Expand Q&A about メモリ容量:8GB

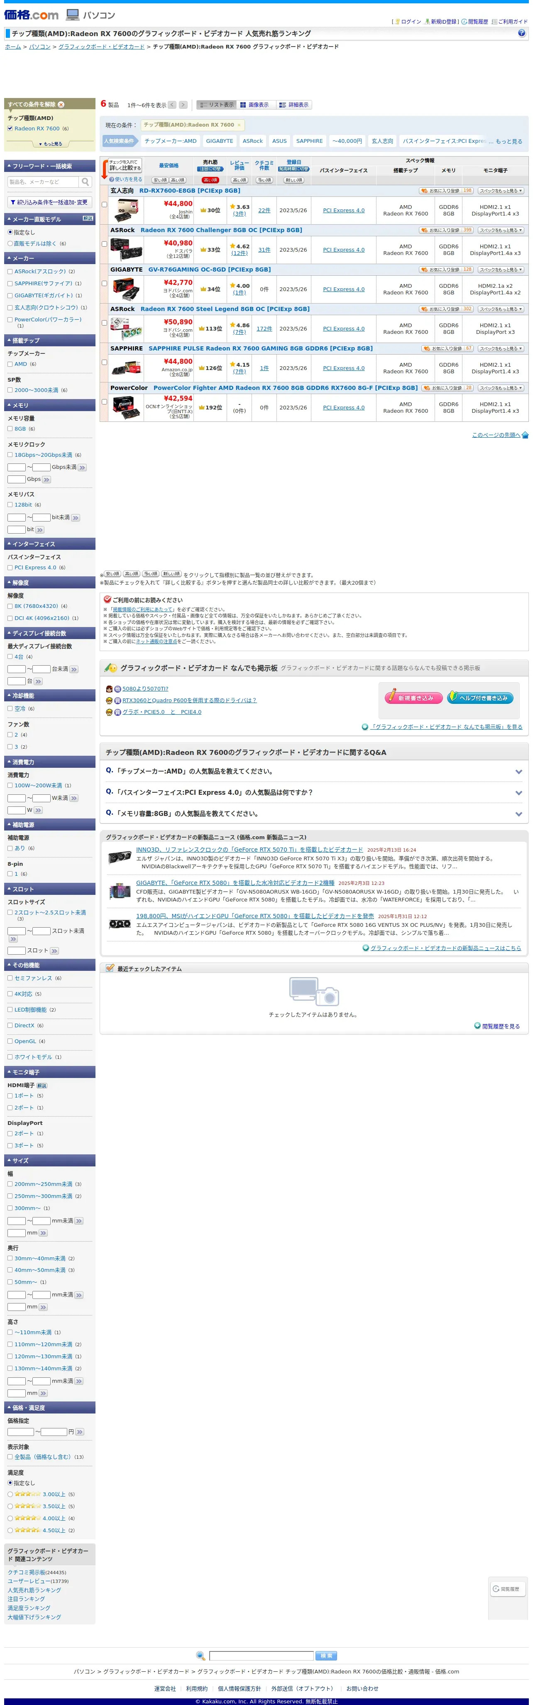pyautogui.click(x=313, y=813)
